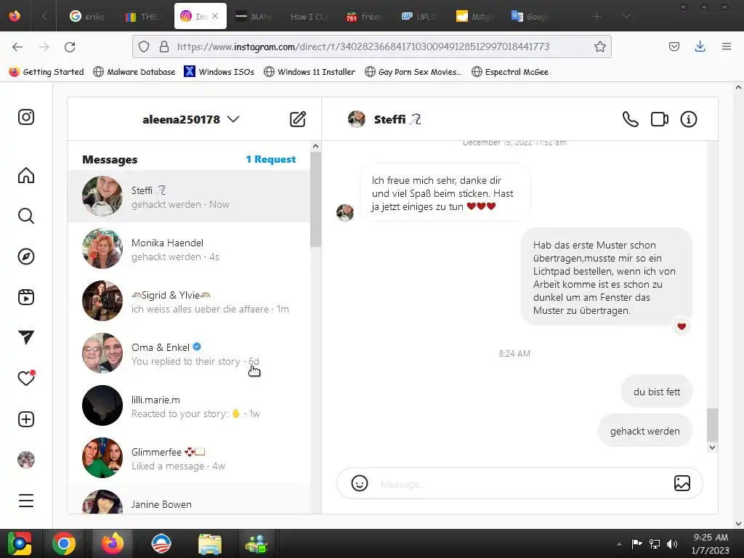The height and width of the screenshot is (558, 744).
Task: Open Sigrid & Ylvie conversation
Action: point(189,301)
